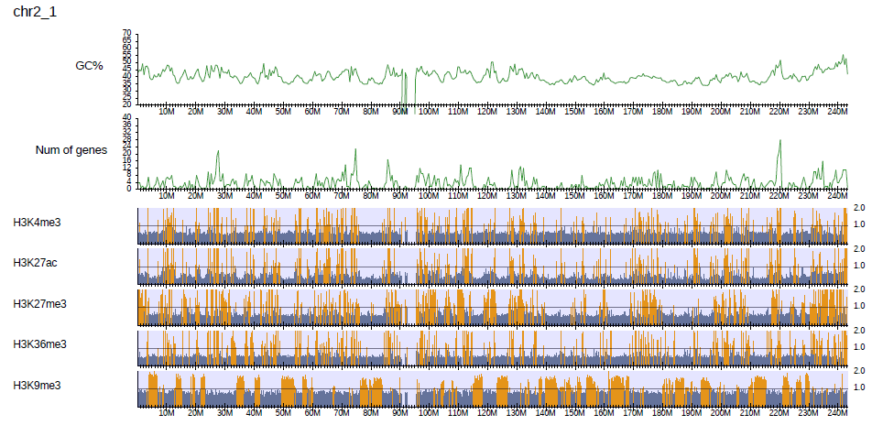This screenshot has height=436, width=872.
Task: Click the 120M tick label under Num of genes chart
Action: 487,196
